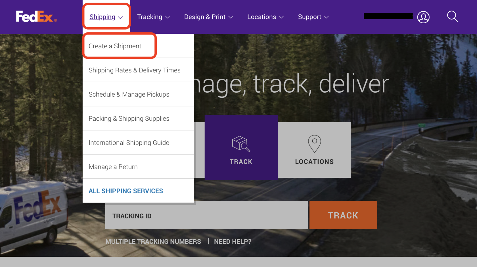This screenshot has width=477, height=267.
Task: Open the Locations navigation dropdown
Action: [265, 17]
